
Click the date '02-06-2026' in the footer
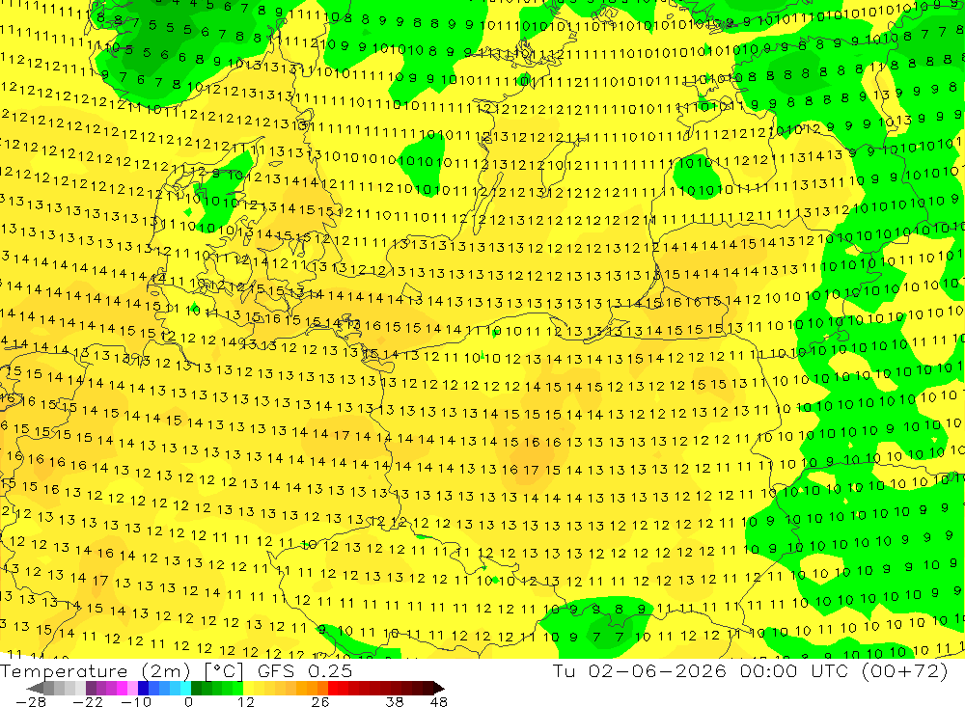pyautogui.click(x=657, y=670)
